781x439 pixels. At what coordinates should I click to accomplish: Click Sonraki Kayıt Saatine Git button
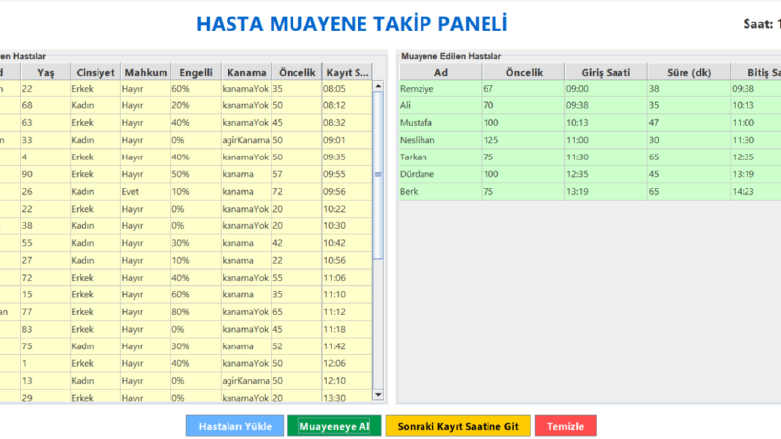[x=458, y=426]
